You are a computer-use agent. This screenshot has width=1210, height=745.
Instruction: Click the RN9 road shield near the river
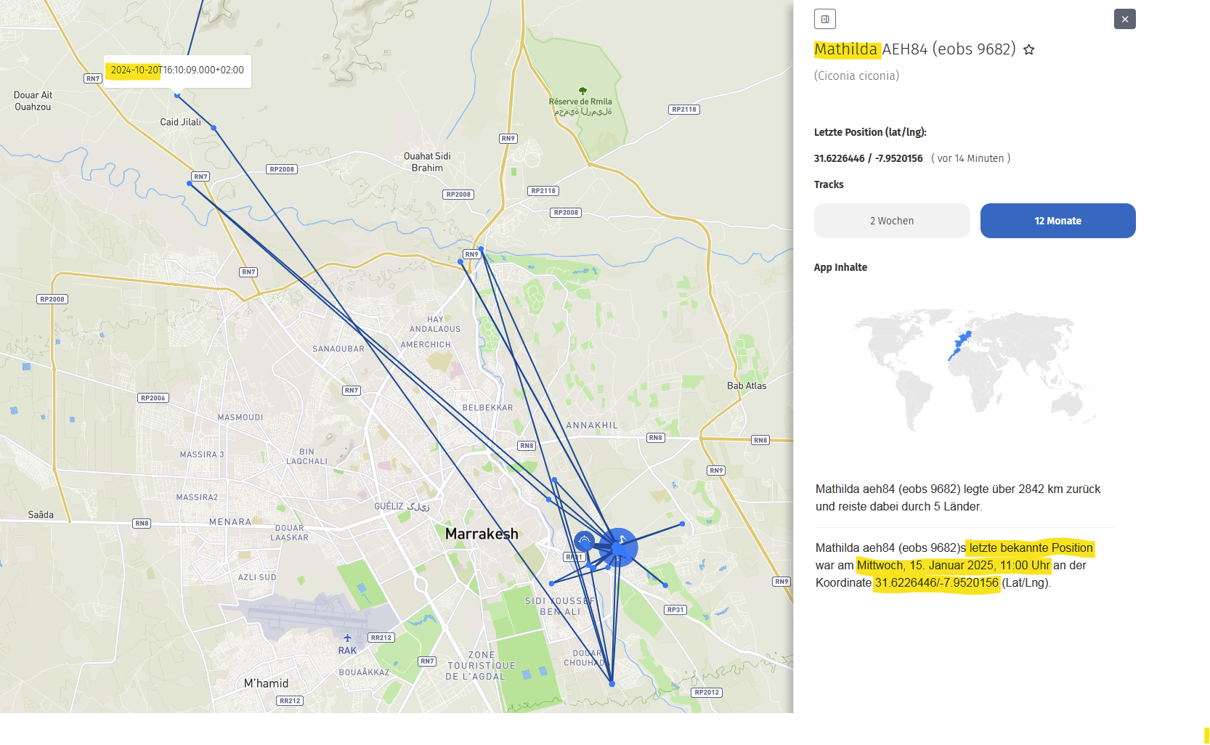coord(471,254)
